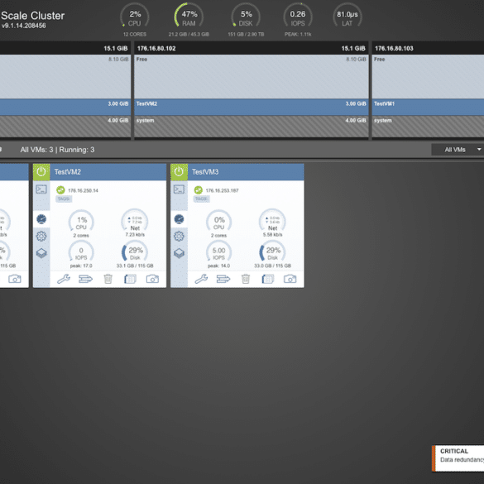
Task: Click the Free memory area on node 176.16.80.103
Action: [428, 77]
